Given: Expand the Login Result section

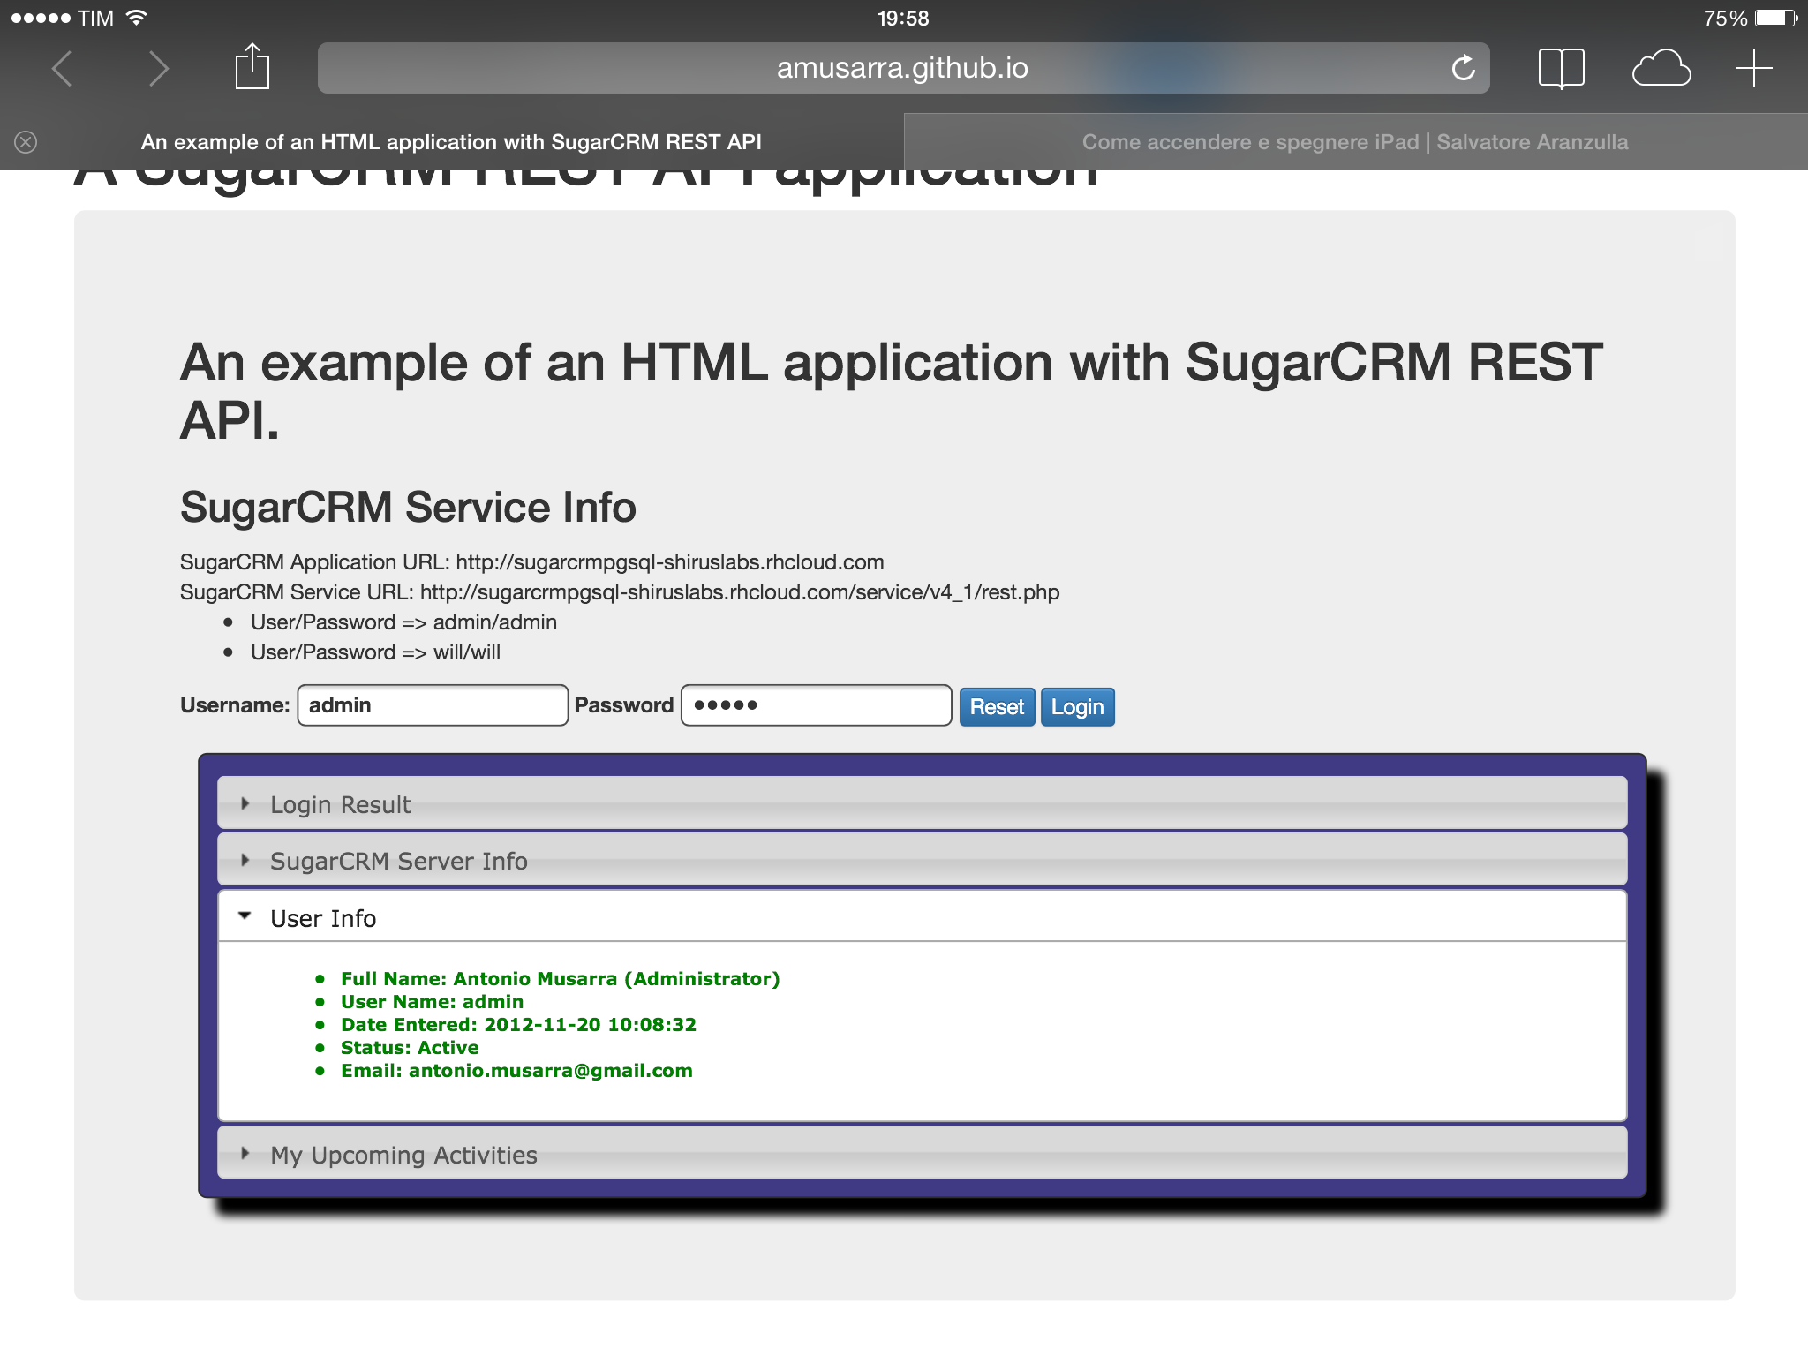Looking at the screenshot, I should (x=922, y=803).
